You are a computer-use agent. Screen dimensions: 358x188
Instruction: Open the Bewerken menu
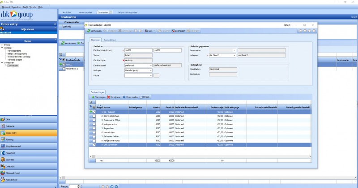(16, 7)
